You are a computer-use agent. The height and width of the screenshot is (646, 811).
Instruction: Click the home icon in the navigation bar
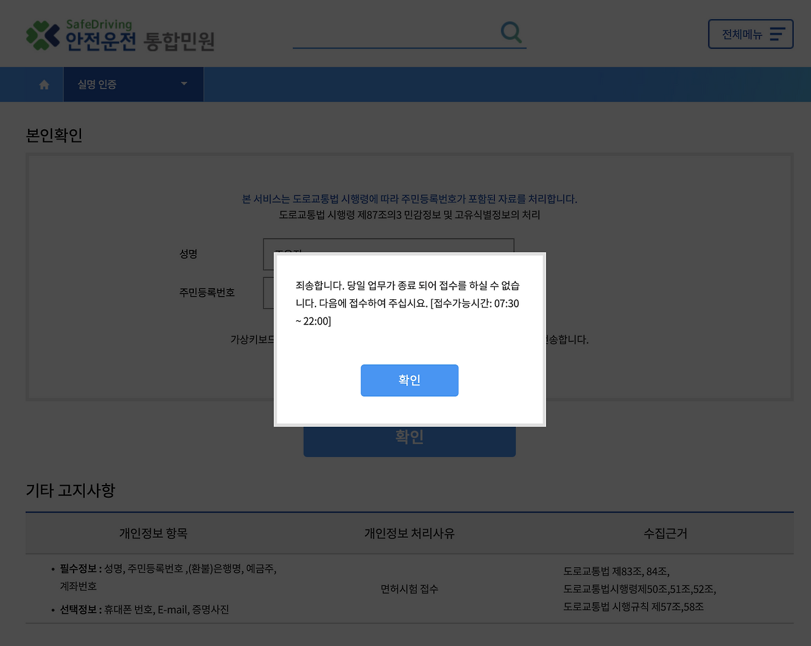point(43,84)
